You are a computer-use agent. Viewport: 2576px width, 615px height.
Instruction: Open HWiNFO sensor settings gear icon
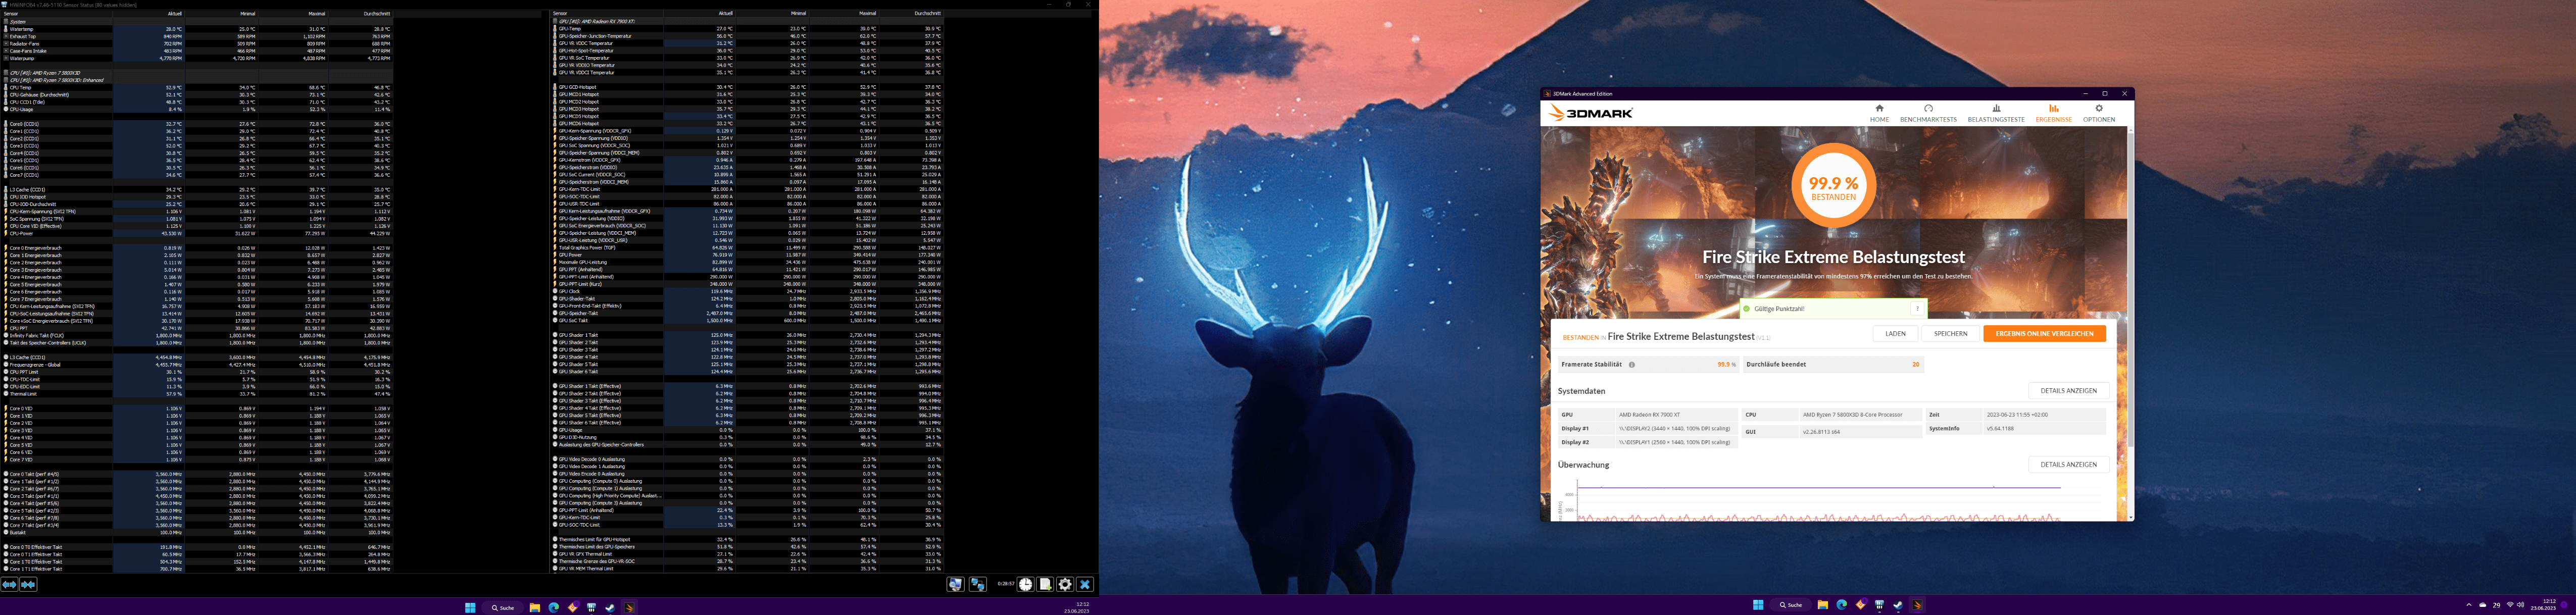pyautogui.click(x=1065, y=585)
